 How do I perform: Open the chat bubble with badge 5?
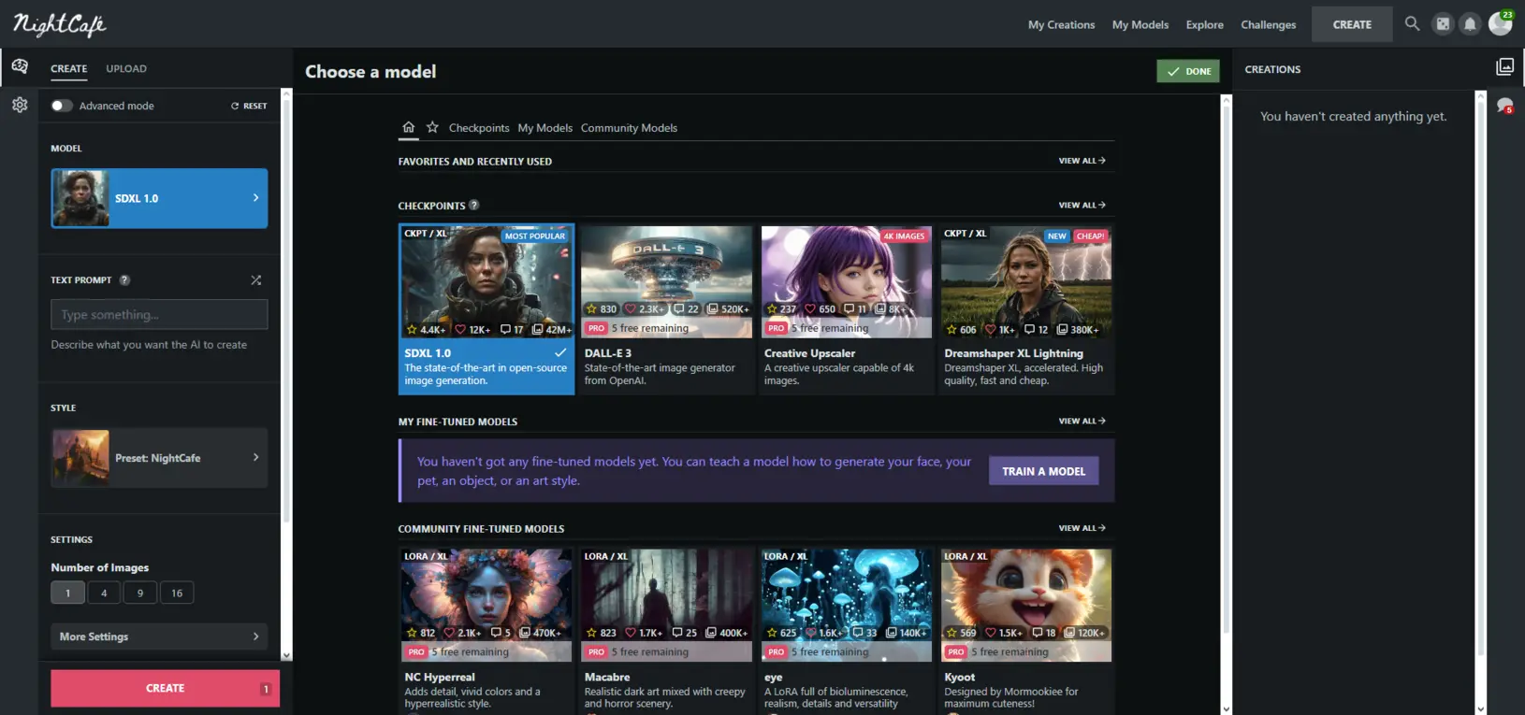(1504, 106)
